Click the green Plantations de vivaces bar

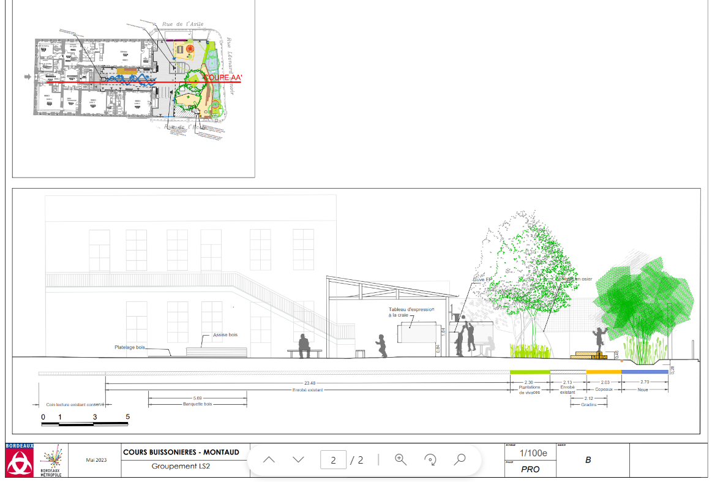point(530,372)
